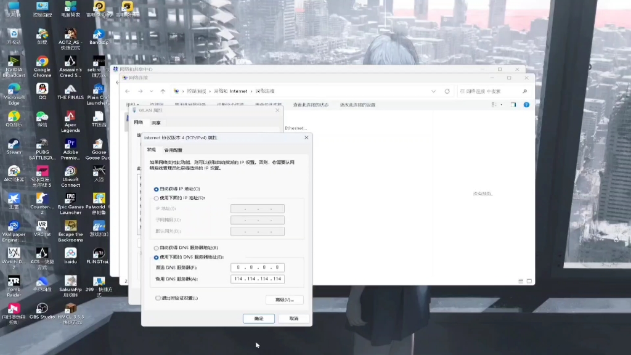This screenshot has width=631, height=355.
Task: Open the Plain Craft Launcher shortcut
Action: (x=99, y=94)
